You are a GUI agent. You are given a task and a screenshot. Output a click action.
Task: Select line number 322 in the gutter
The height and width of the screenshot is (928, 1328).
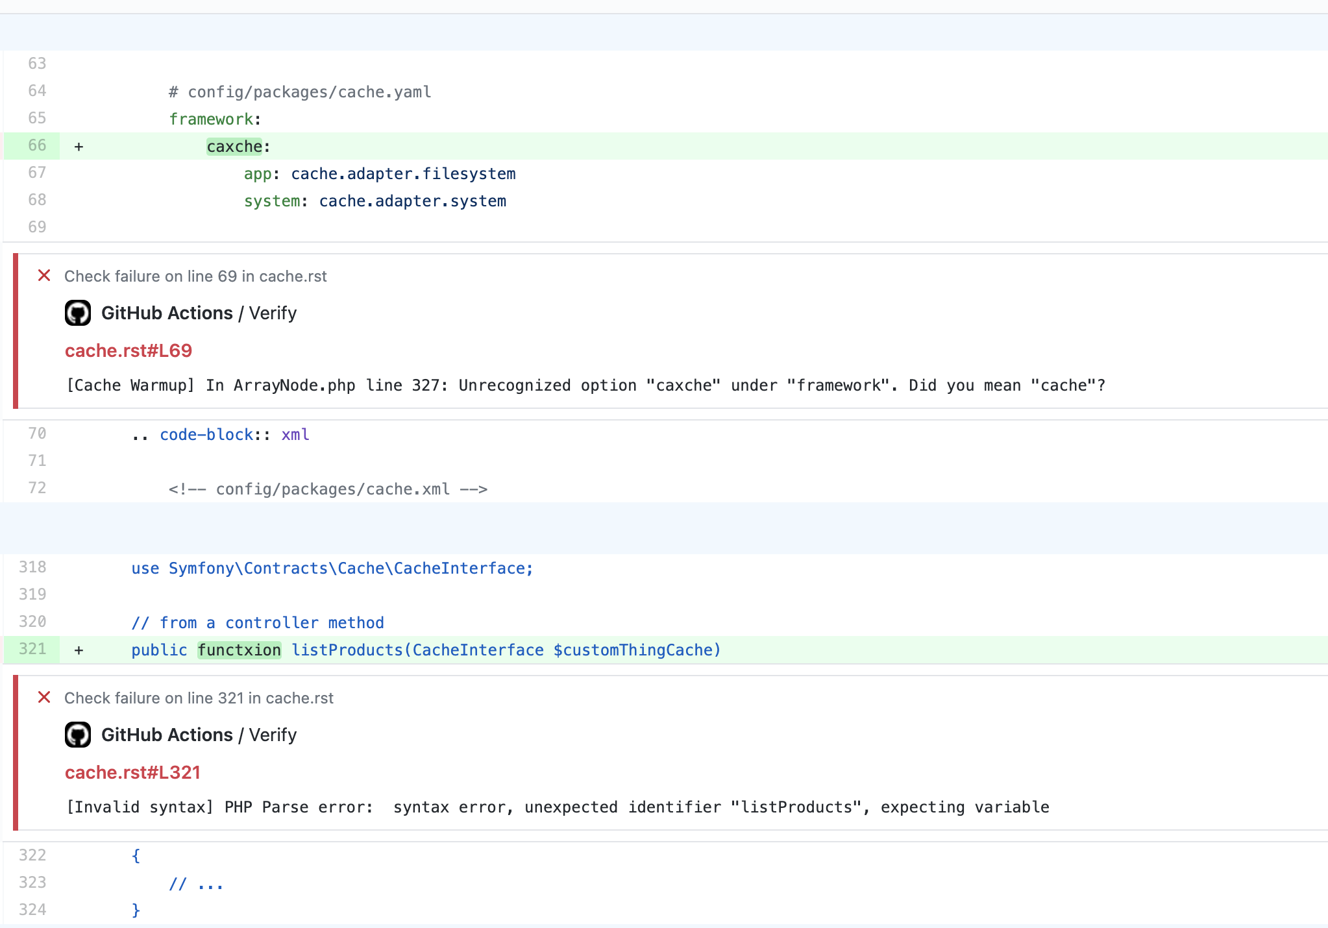(32, 855)
